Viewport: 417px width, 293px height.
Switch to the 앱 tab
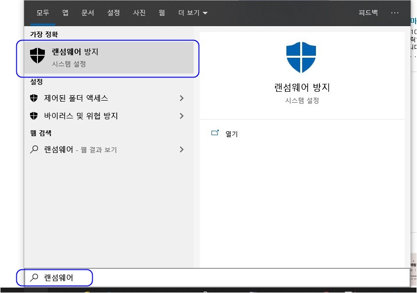[65, 12]
